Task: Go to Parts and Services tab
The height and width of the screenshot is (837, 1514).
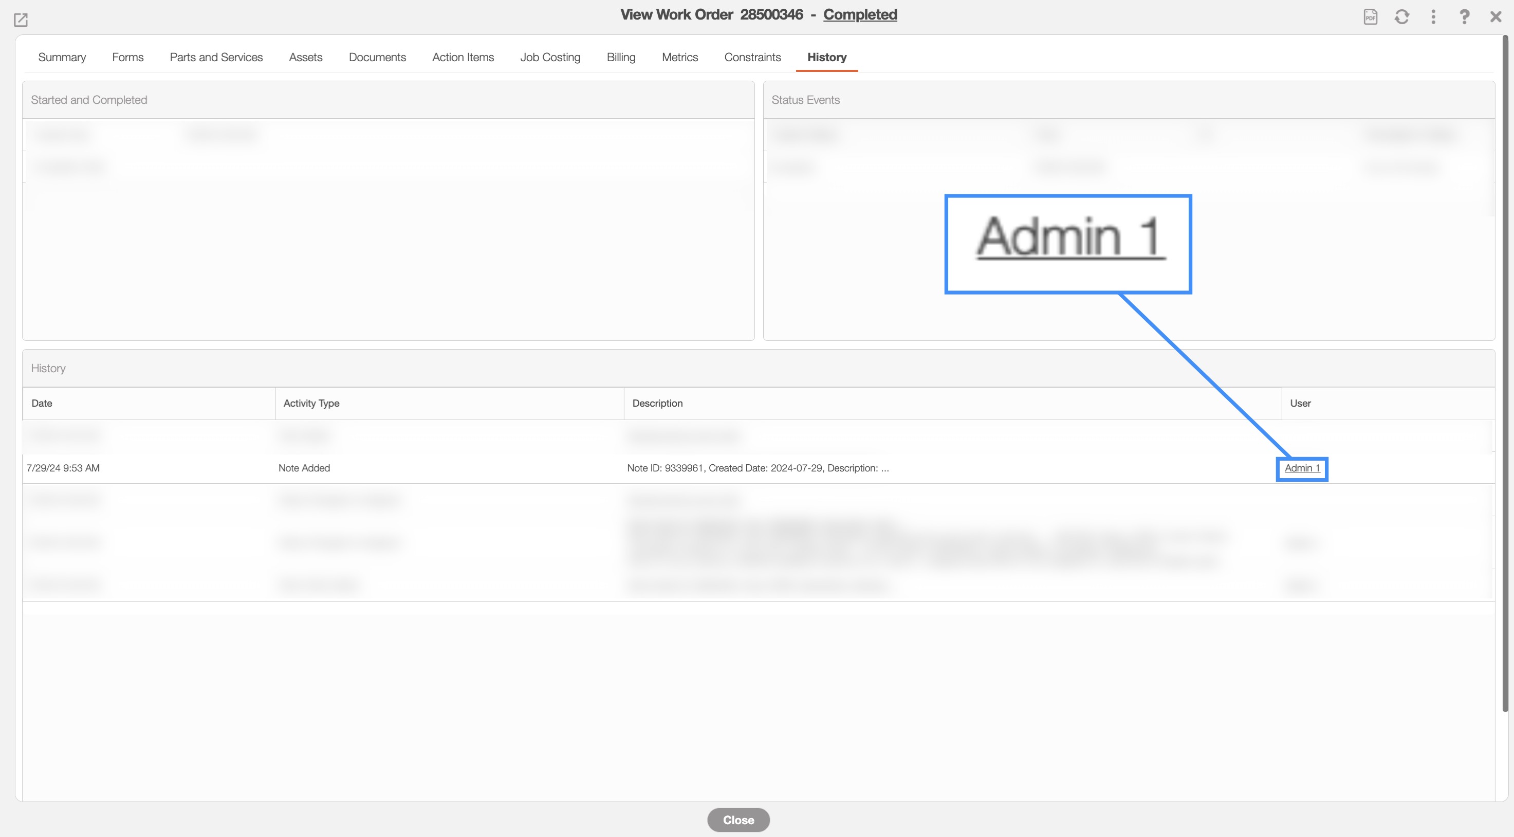Action: [216, 57]
